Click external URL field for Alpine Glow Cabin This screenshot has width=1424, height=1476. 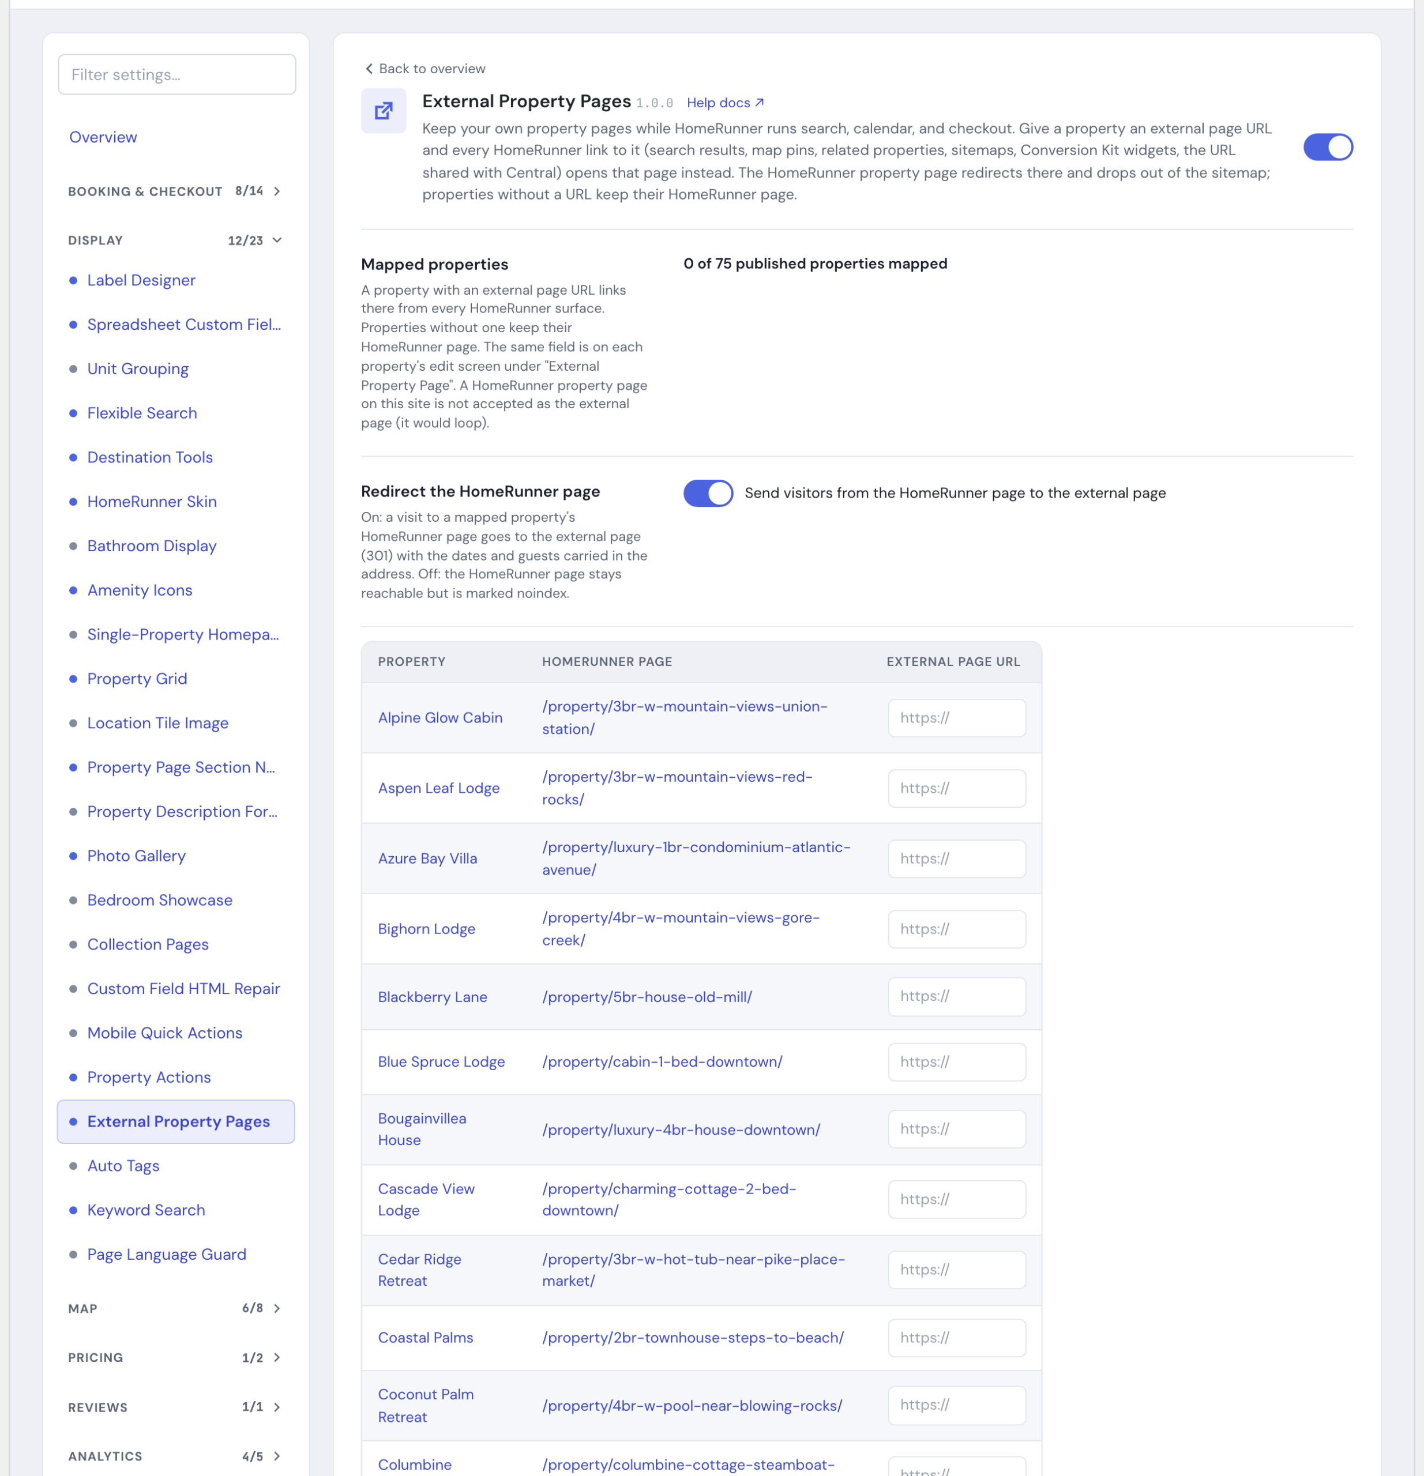click(x=956, y=718)
